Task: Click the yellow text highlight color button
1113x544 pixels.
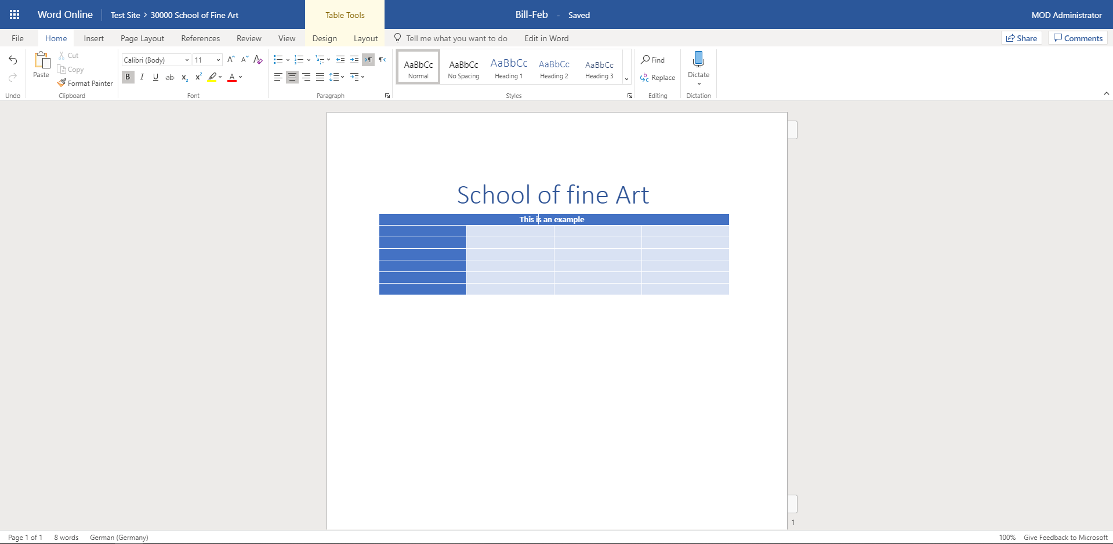Action: [212, 77]
